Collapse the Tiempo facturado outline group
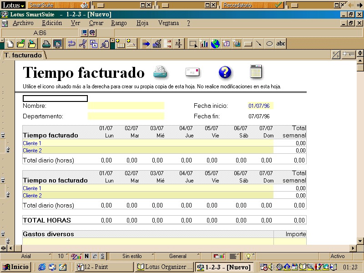Viewport: 364px width, 273px height. [3, 136]
